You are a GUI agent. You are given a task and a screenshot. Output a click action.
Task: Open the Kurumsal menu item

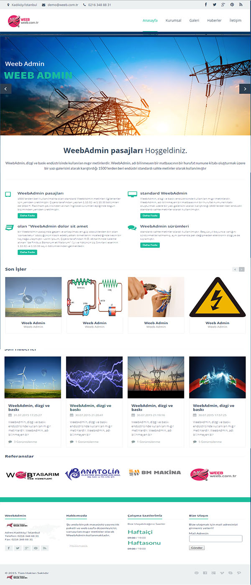coord(173,20)
